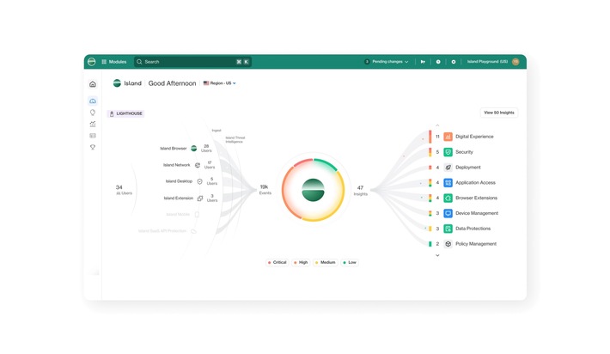Image resolution: width=610 pixels, height=354 pixels.
Task: Expand the Pending changes dropdown
Action: pyautogui.click(x=387, y=62)
